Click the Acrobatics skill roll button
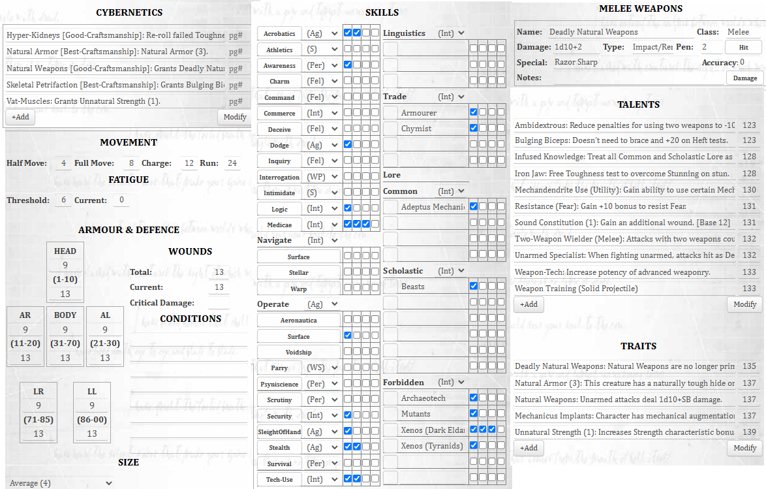766x489 pixels. (x=279, y=34)
